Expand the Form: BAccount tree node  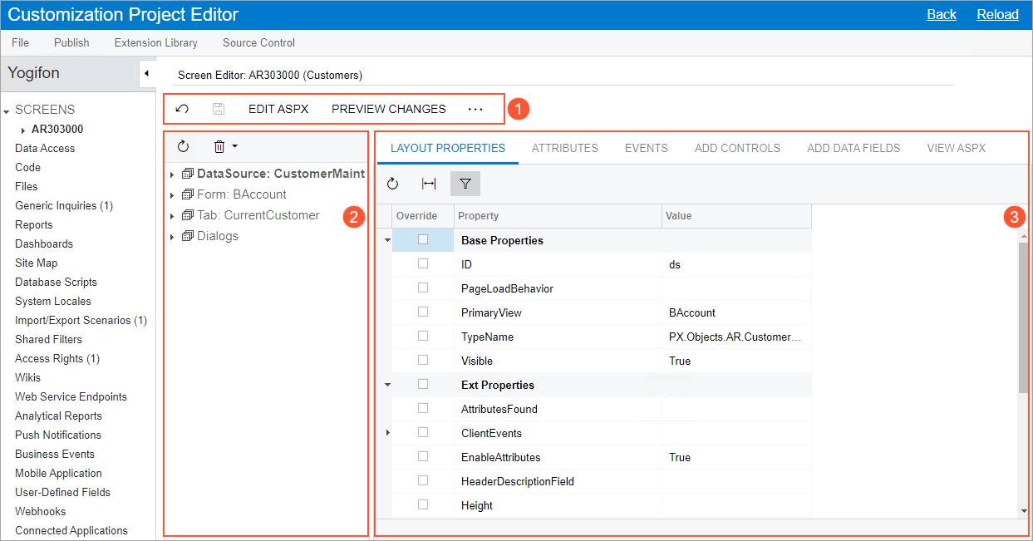click(x=172, y=195)
